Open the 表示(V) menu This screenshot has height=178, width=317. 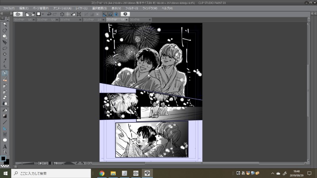[116, 8]
